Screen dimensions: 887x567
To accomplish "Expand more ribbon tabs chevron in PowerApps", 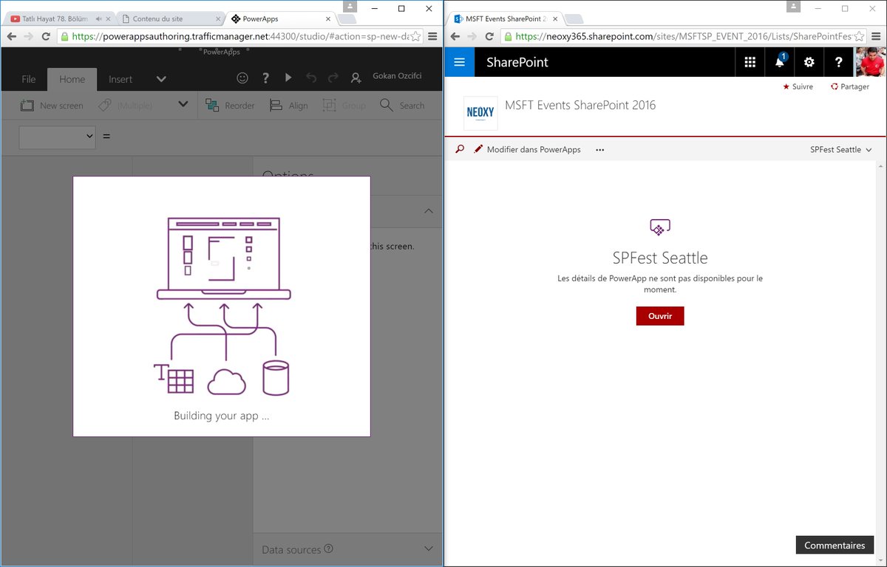I will pos(161,79).
